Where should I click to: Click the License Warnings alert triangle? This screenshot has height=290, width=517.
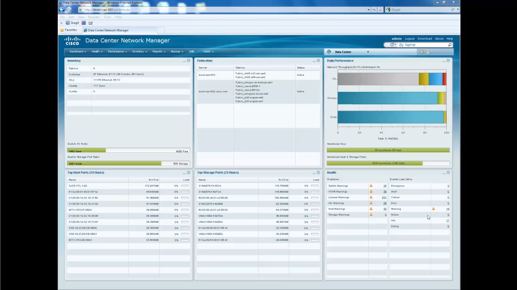coord(371,197)
